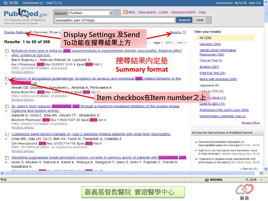Open the Send to dropdown arrow
Screen dimensions: 268x201
(x=185, y=32)
